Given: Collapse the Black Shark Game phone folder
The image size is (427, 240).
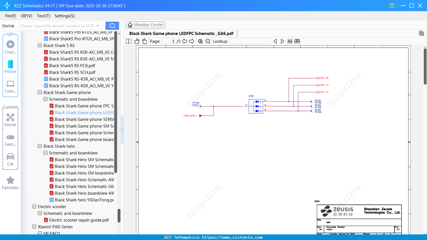Looking at the screenshot, I should point(40,92).
